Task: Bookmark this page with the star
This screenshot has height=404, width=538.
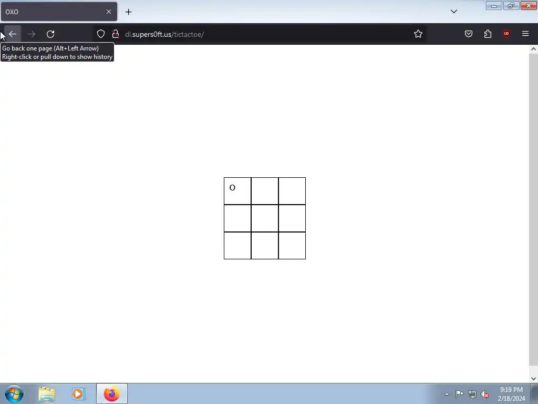Action: 418,34
